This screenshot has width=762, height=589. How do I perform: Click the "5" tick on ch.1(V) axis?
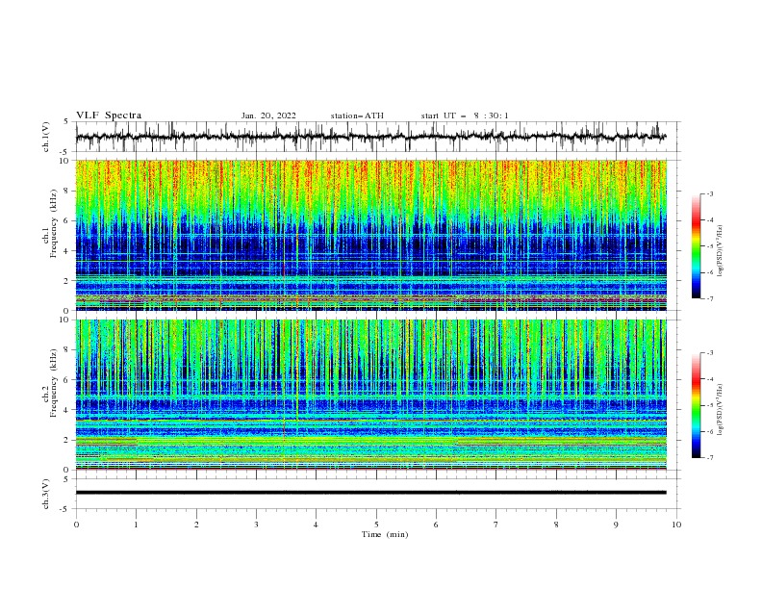(67, 121)
